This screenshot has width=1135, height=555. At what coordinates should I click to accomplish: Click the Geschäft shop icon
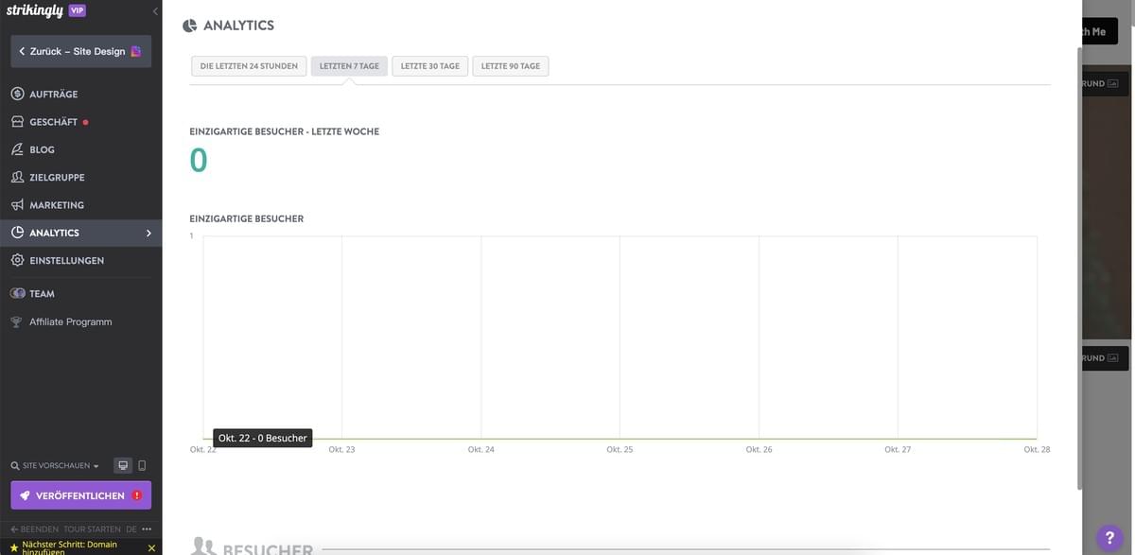point(17,122)
